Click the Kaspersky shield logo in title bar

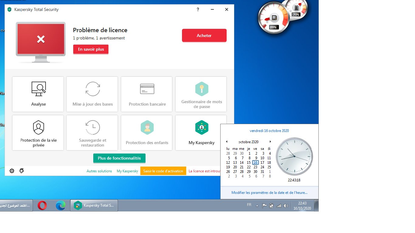coord(9,9)
